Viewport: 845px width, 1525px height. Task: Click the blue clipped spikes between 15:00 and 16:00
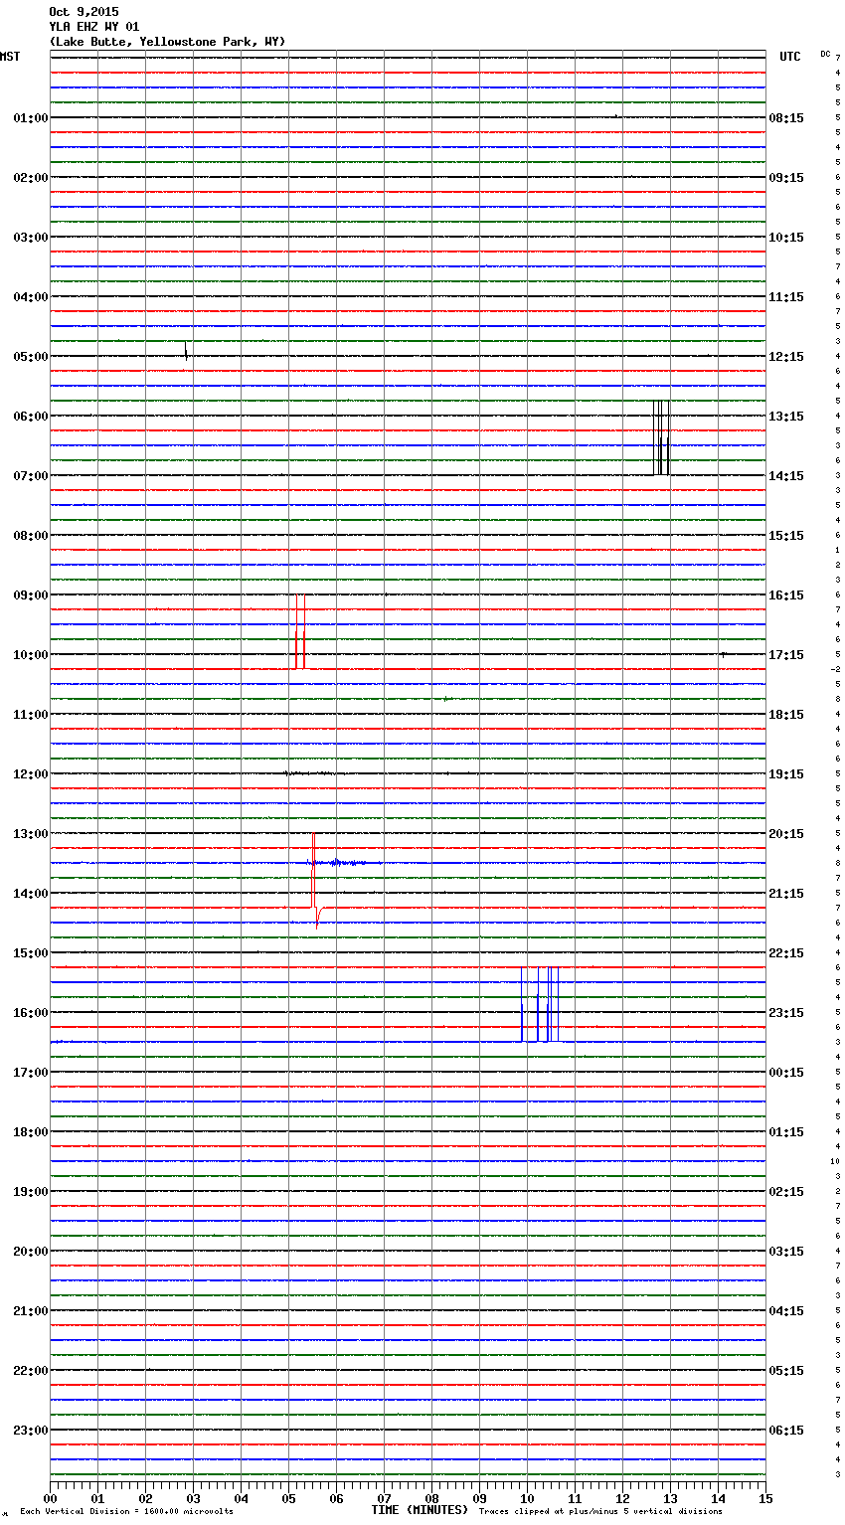coord(540,1004)
